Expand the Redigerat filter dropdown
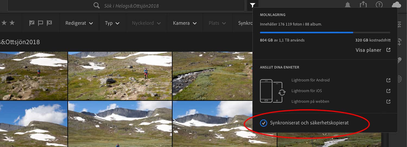The image size is (407, 147). tap(79, 23)
